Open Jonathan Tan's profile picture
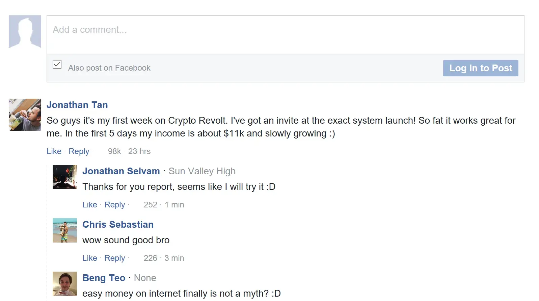The image size is (539, 301). [25, 115]
